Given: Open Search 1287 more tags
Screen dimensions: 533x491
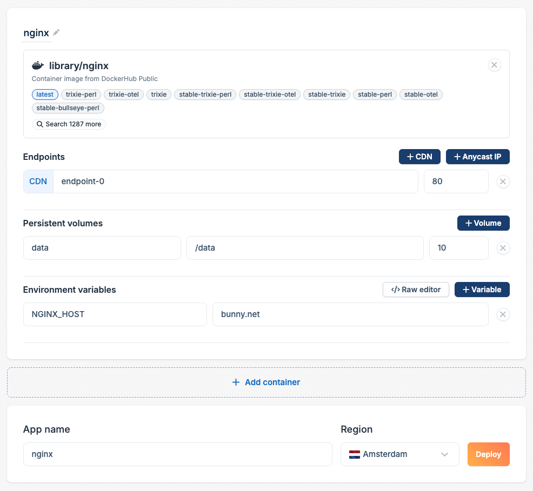Looking at the screenshot, I should (x=69, y=124).
